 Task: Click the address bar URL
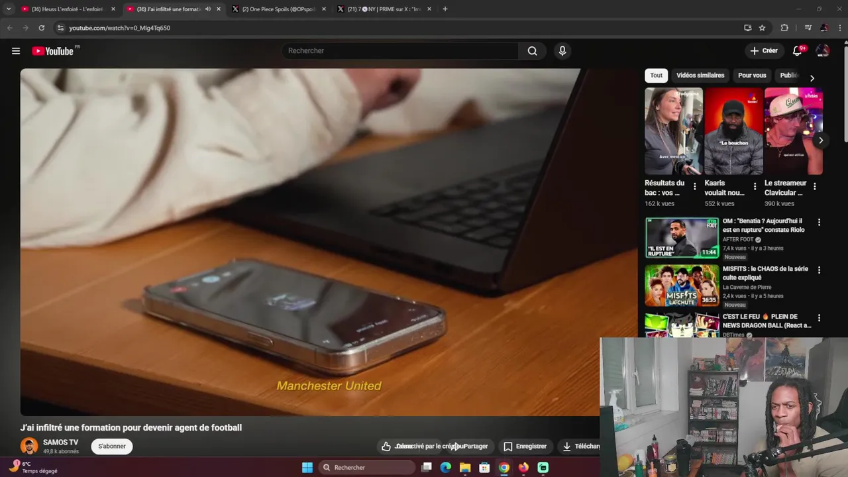(x=120, y=28)
